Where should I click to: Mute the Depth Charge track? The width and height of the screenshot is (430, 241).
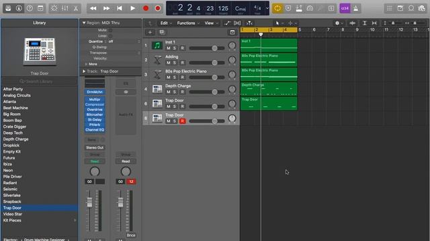pos(169,92)
